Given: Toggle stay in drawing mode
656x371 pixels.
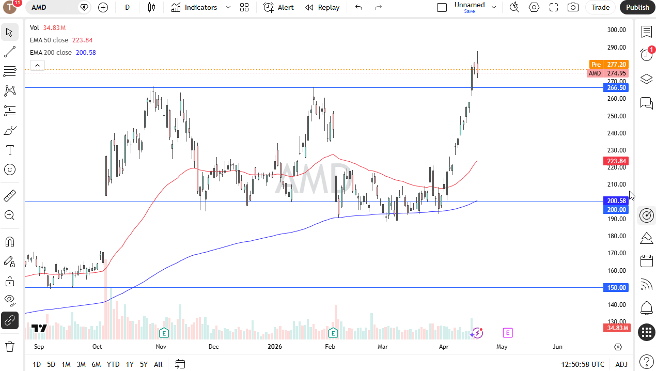Looking at the screenshot, I should (9, 261).
